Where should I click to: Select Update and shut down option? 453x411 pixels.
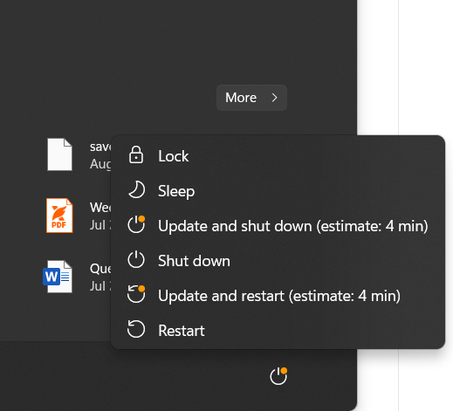pyautogui.click(x=278, y=226)
